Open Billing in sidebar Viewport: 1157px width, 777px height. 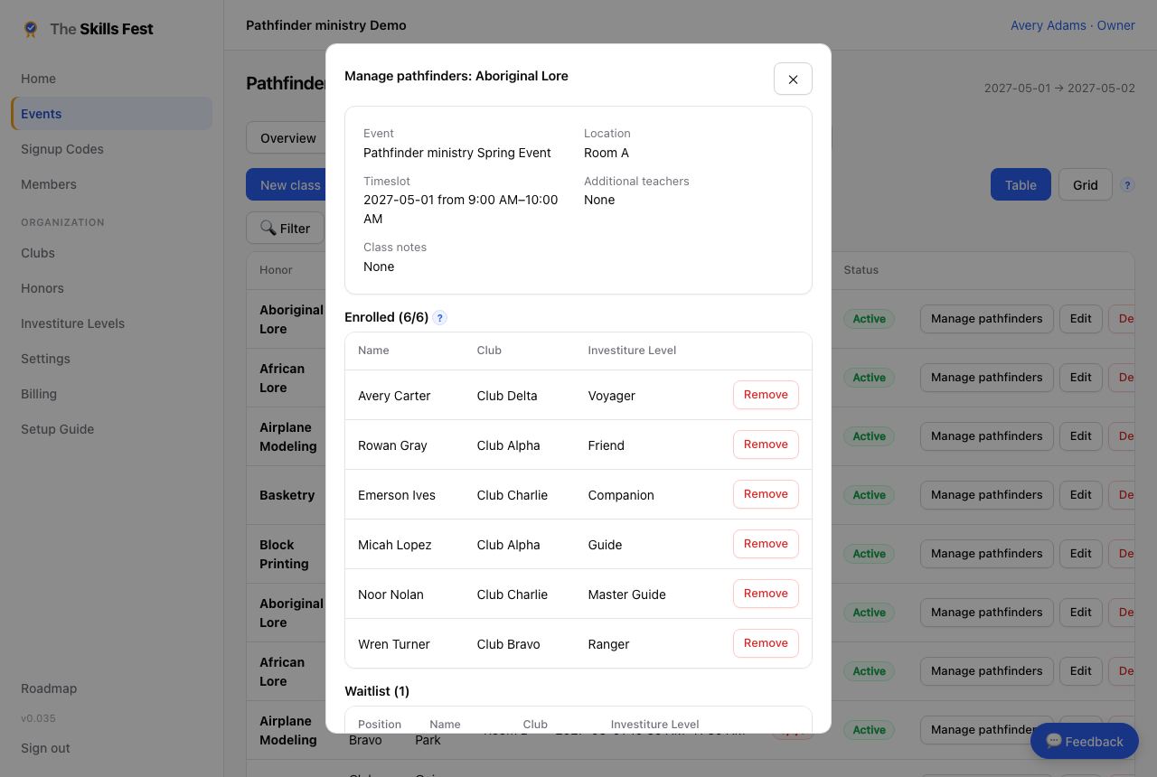pos(112,394)
